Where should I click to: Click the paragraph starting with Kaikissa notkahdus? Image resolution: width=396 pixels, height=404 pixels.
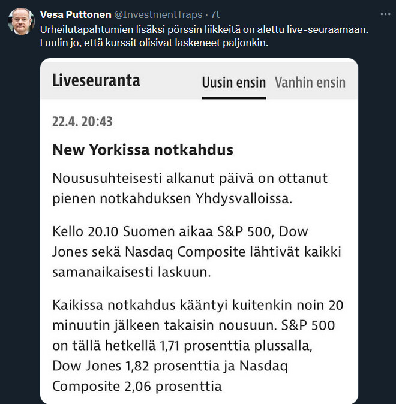pos(198,345)
